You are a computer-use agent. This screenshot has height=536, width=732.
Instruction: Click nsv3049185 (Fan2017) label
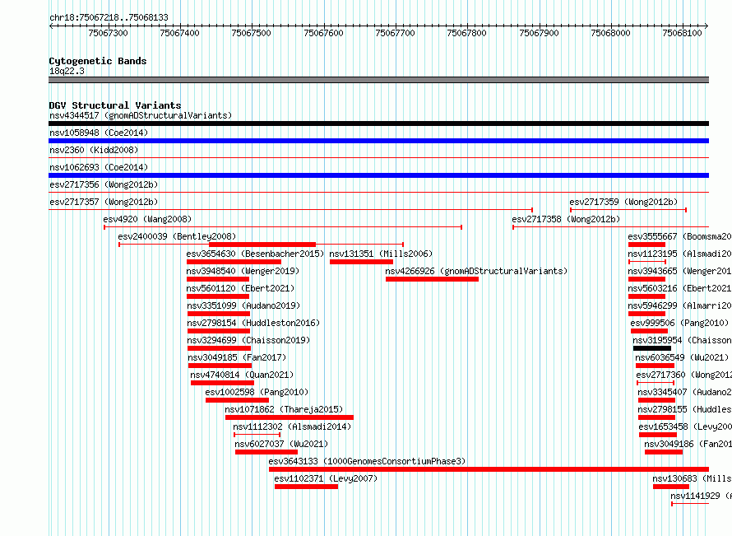[237, 357]
